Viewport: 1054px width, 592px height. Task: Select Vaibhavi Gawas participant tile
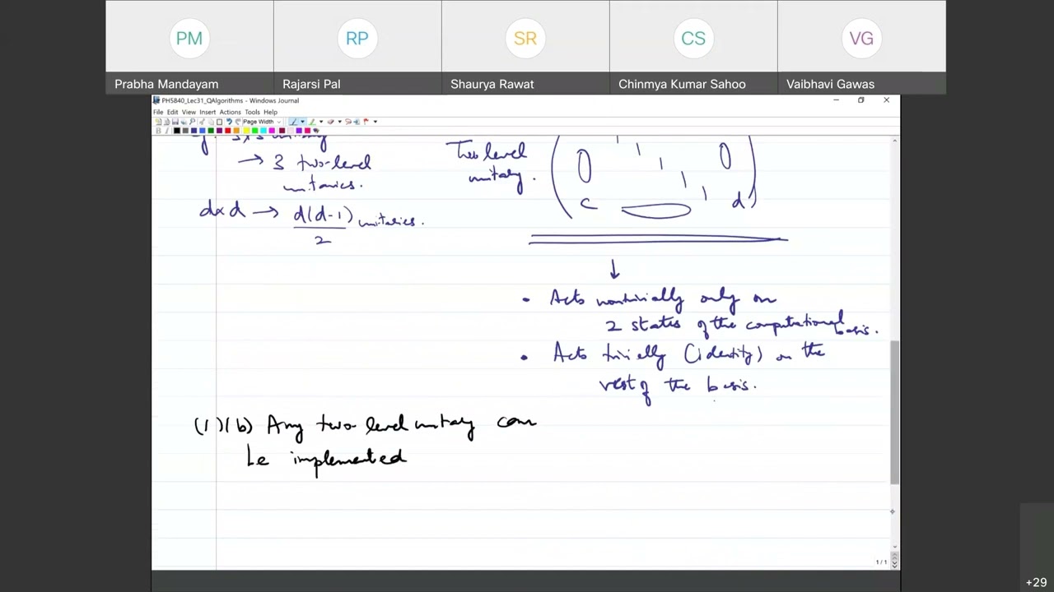pyautogui.click(x=861, y=47)
